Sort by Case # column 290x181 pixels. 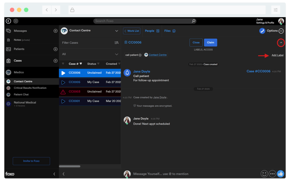coord(75,64)
